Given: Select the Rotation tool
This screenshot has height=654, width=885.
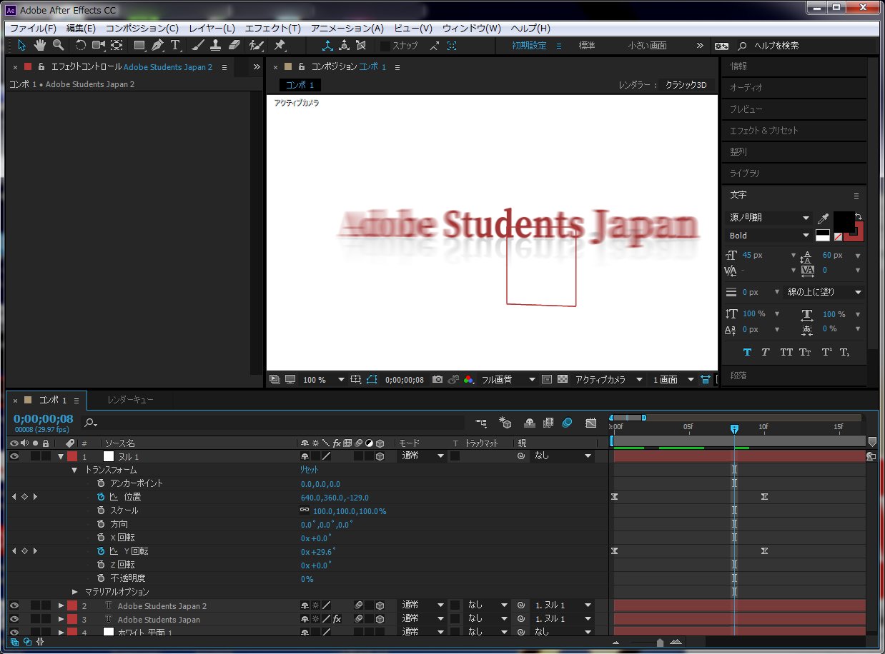Looking at the screenshot, I should 81,45.
